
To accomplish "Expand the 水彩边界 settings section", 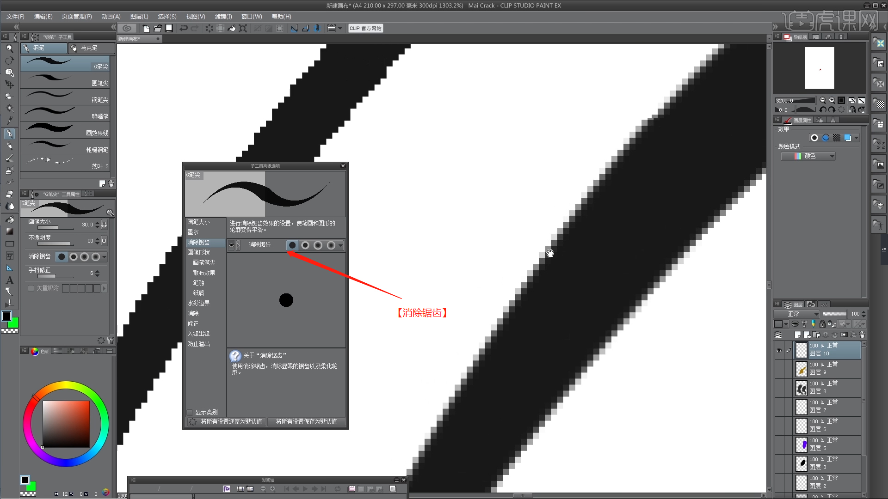I will [199, 303].
